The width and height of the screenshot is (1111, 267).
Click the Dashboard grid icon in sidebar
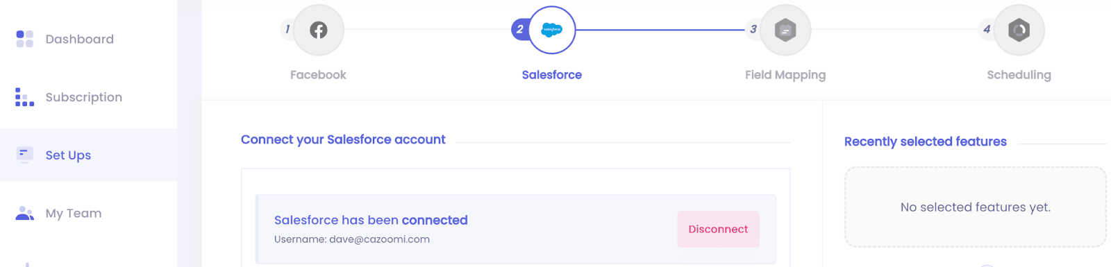pos(24,39)
